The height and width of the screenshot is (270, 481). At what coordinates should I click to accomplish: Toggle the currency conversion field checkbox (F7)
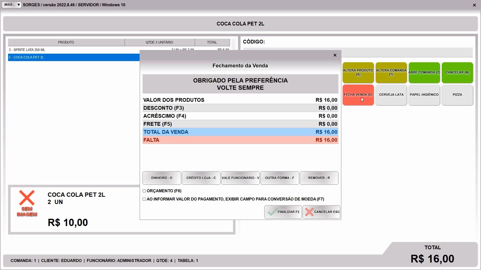coord(144,199)
